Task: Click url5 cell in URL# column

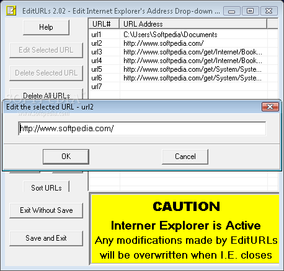Action: (x=97, y=69)
